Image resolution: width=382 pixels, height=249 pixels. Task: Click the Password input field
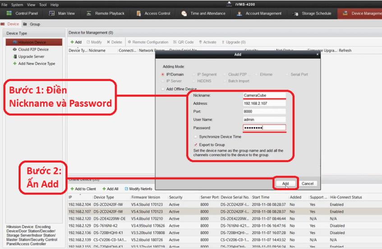pos(264,127)
